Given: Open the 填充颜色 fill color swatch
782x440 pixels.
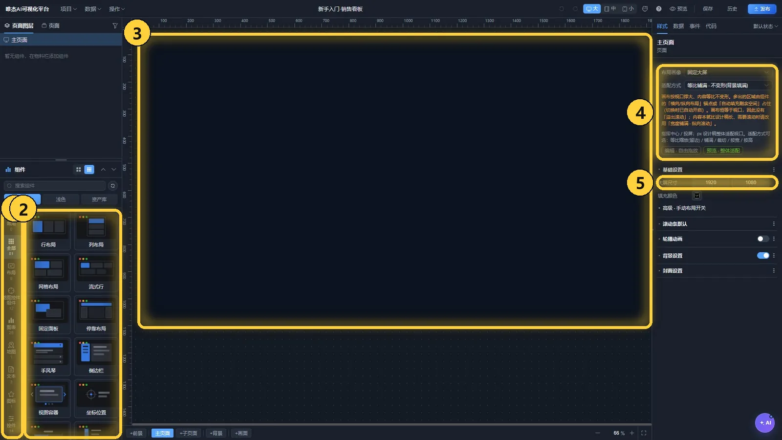Looking at the screenshot, I should pyautogui.click(x=697, y=196).
